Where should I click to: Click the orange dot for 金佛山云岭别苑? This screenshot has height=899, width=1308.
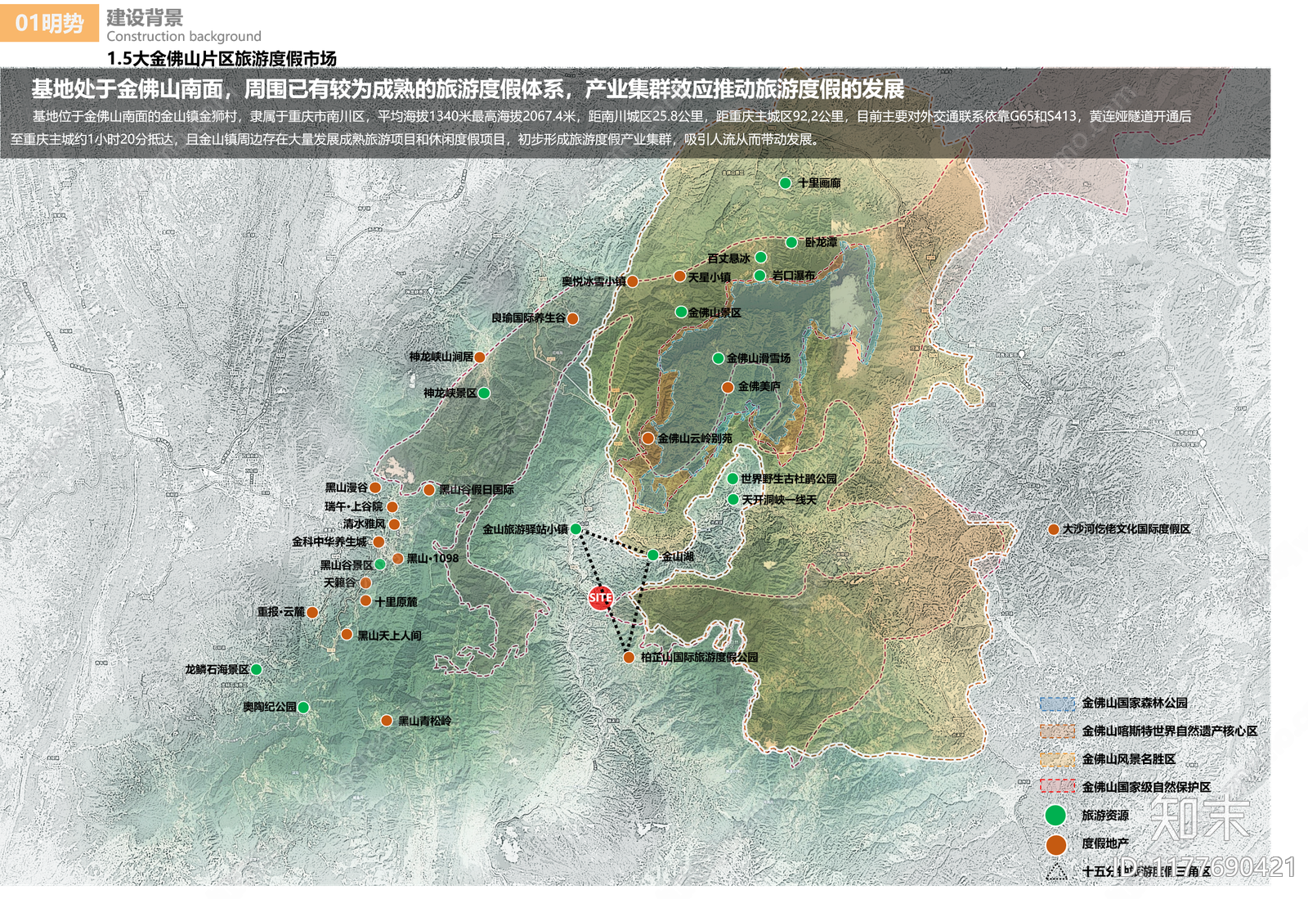tap(648, 438)
